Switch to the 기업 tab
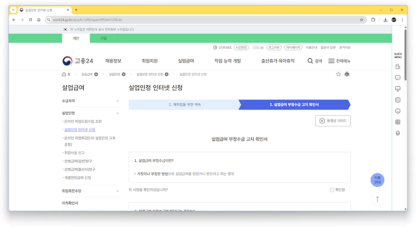The image size is (416, 227). tap(103, 39)
